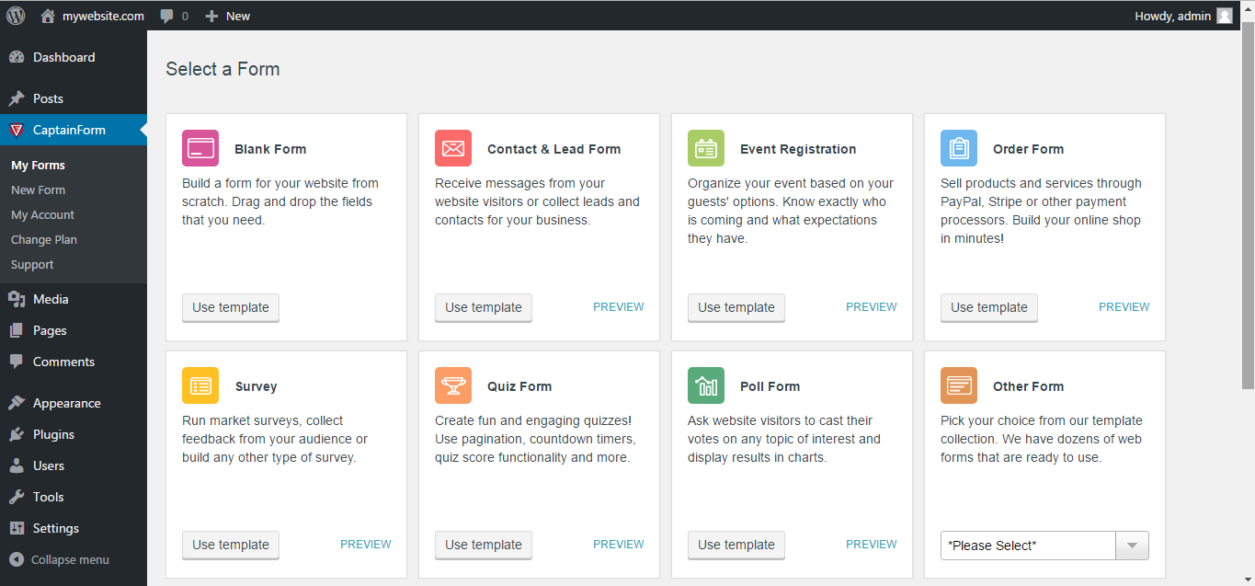Screen dimensions: 1255x586
Task: Open New Form submenu item
Action: (38, 190)
